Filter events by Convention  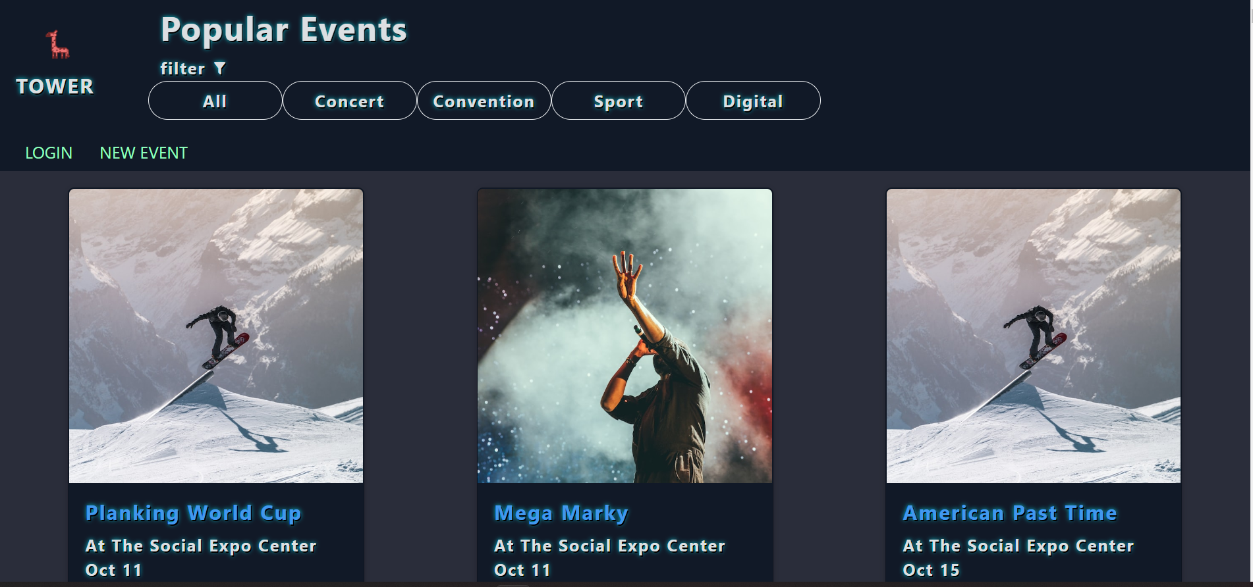pyautogui.click(x=484, y=101)
